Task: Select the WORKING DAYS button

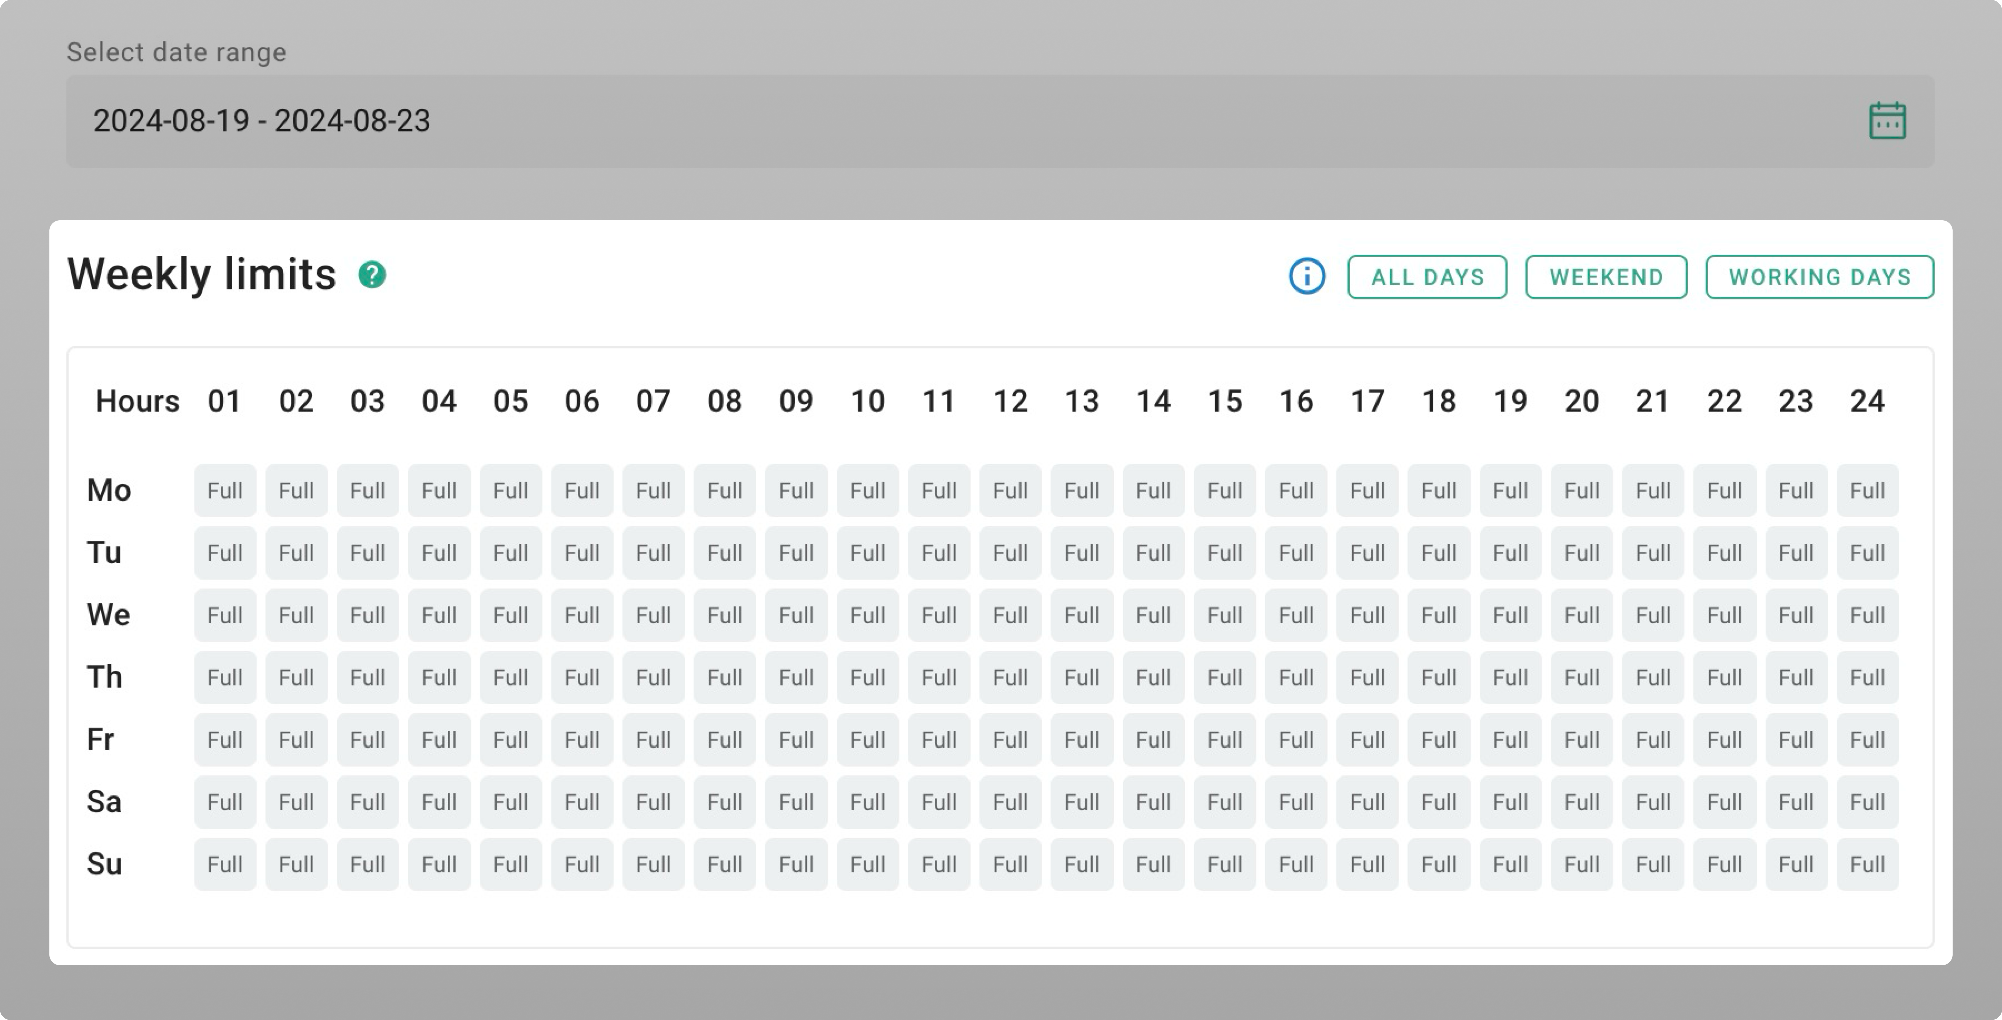Action: [1819, 277]
